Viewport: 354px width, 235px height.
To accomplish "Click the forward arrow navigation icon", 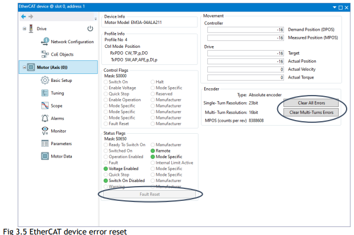I will tap(31, 17).
